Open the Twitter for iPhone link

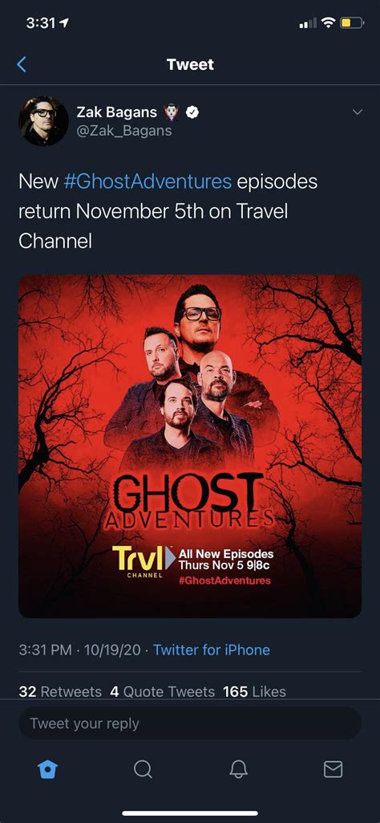pyautogui.click(x=212, y=650)
